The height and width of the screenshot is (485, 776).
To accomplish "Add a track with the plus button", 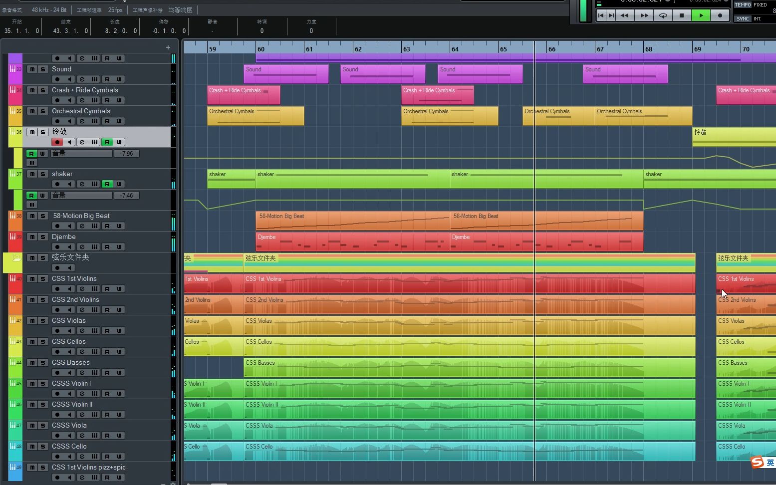I will tap(168, 47).
